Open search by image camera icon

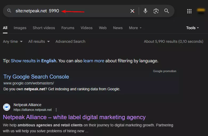click(x=156, y=11)
